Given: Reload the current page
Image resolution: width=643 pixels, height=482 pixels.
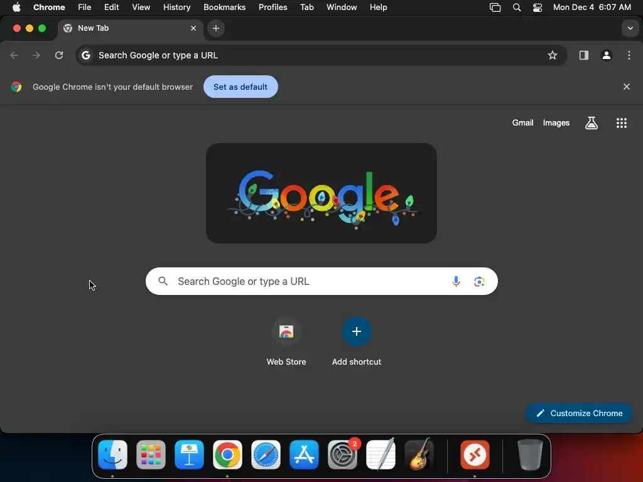Looking at the screenshot, I should coord(59,55).
